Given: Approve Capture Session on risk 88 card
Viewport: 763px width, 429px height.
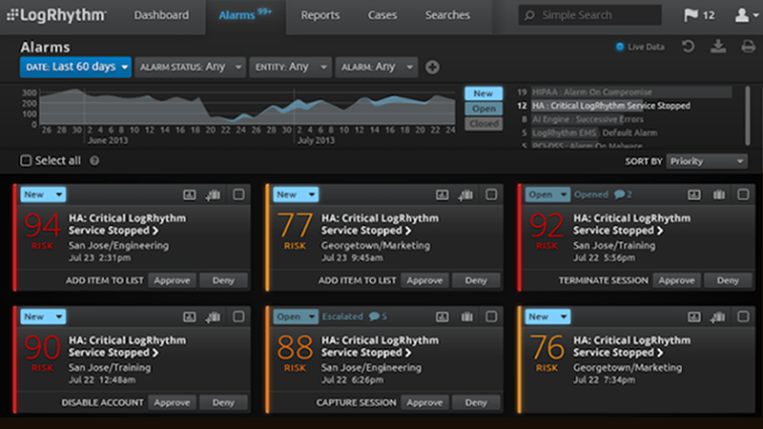Looking at the screenshot, I should [424, 402].
